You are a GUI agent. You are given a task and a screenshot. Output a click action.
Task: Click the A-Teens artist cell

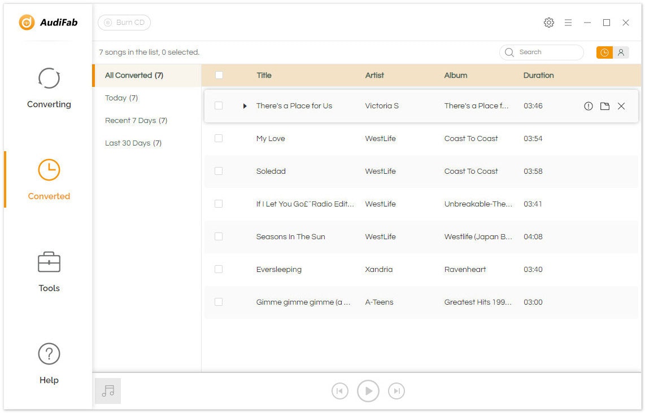coord(380,302)
